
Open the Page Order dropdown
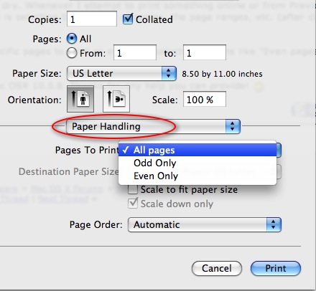click(205, 224)
